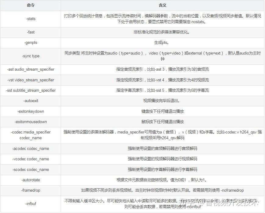Click the -framedrop command cell
Image resolution: width=265 pixels, height=213 pixels.
30,190
